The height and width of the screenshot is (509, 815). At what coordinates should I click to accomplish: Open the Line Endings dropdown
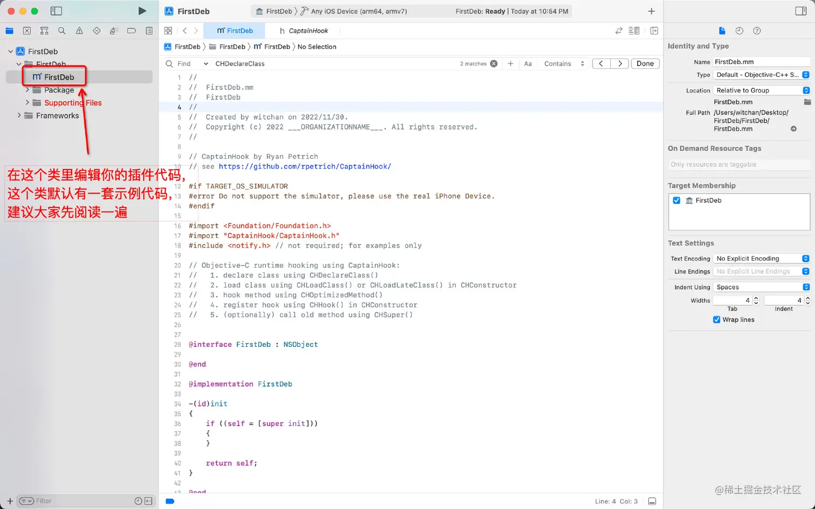point(761,271)
